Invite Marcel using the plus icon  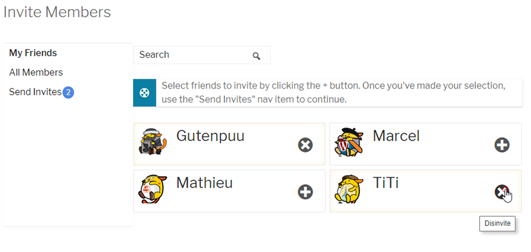pos(502,145)
